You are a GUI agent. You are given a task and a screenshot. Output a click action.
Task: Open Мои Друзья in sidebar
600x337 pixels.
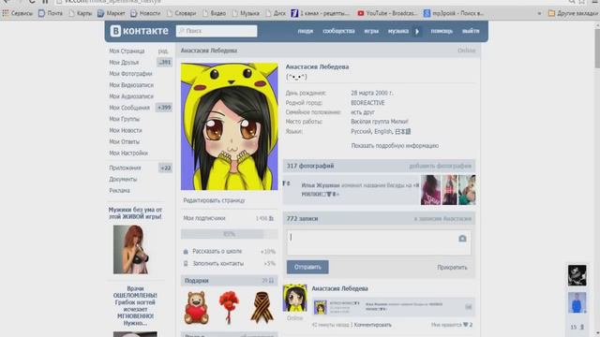point(124,63)
